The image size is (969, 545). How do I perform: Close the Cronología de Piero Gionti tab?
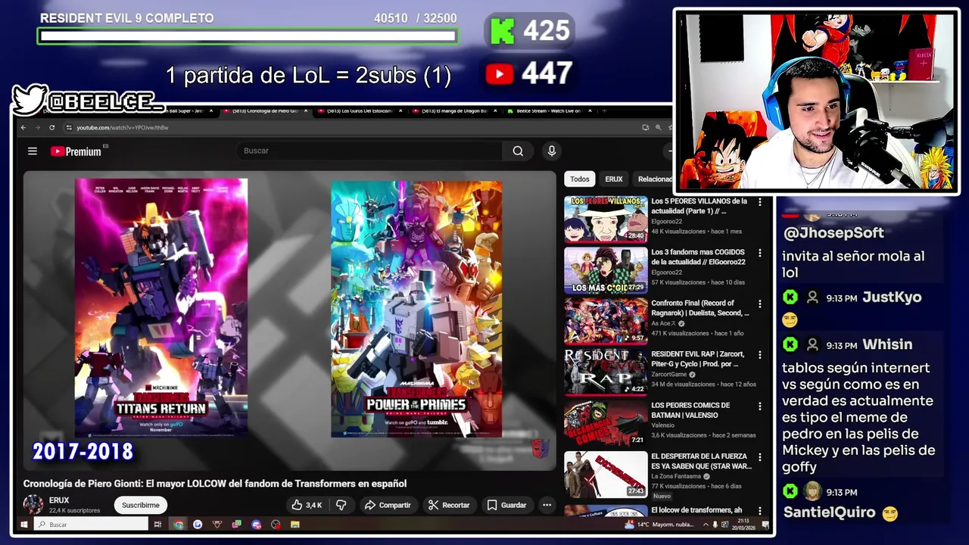coord(306,111)
